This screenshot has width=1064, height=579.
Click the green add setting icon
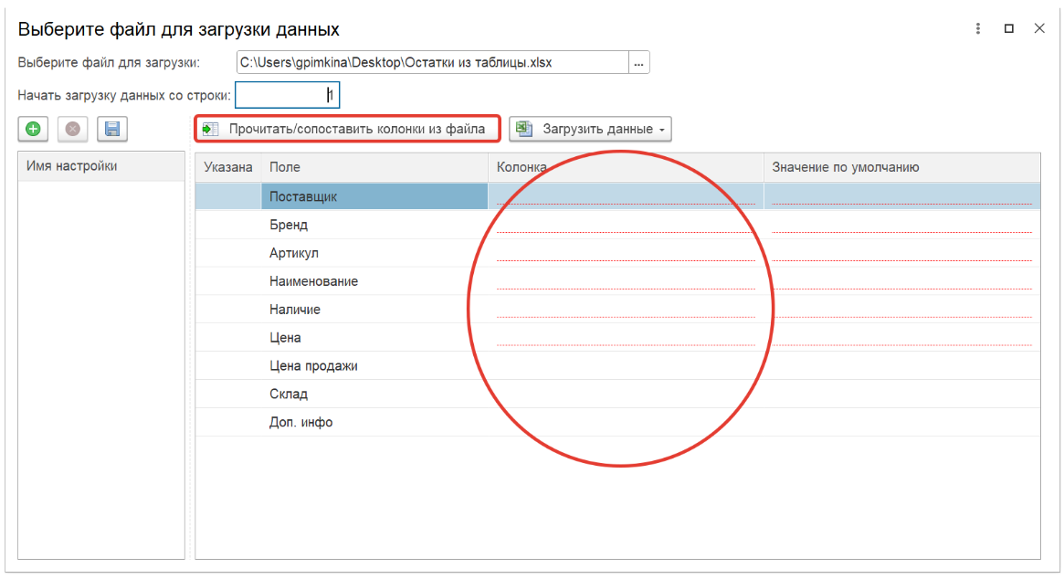click(x=34, y=130)
